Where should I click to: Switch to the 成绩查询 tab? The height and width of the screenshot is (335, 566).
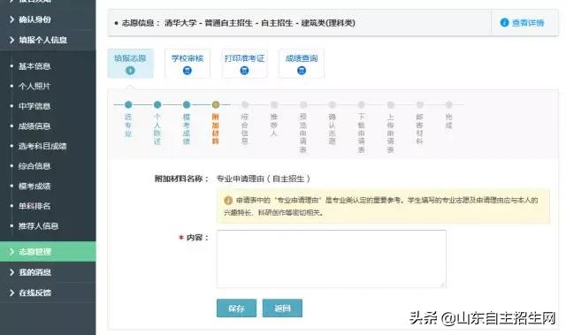pos(302,64)
